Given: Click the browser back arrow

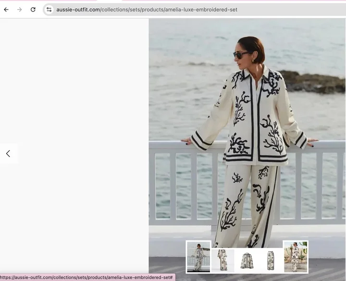Looking at the screenshot, I should click(x=6, y=10).
